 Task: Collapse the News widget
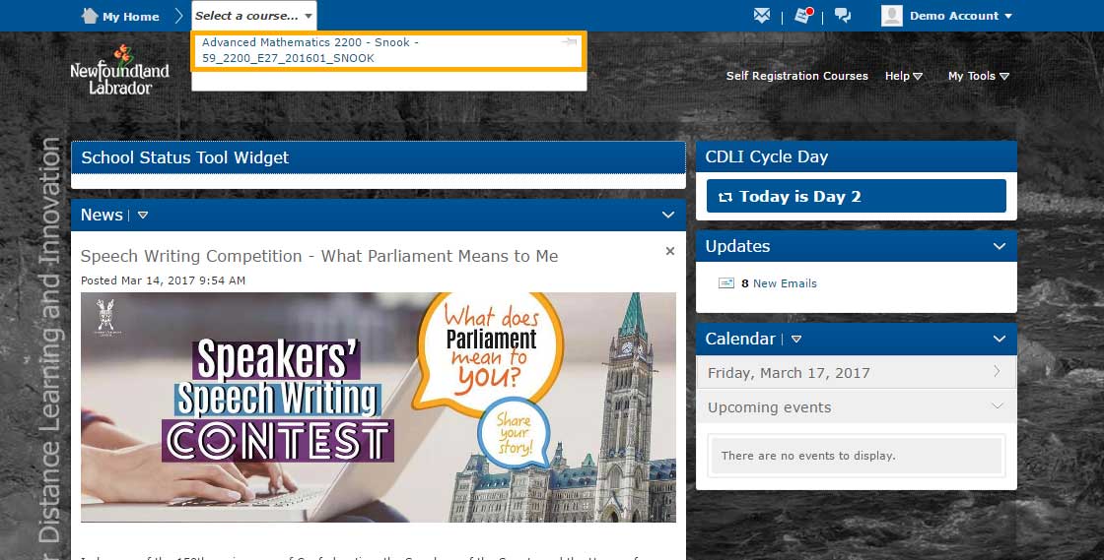pyautogui.click(x=668, y=215)
